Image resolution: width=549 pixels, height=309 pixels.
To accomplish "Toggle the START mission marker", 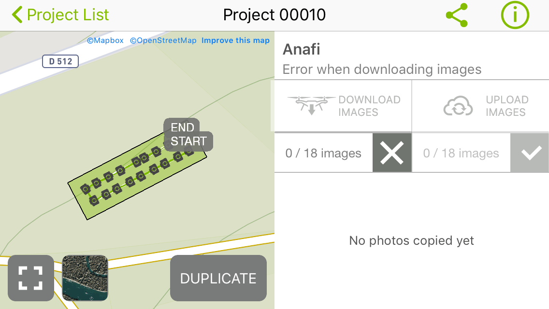I will 188,141.
